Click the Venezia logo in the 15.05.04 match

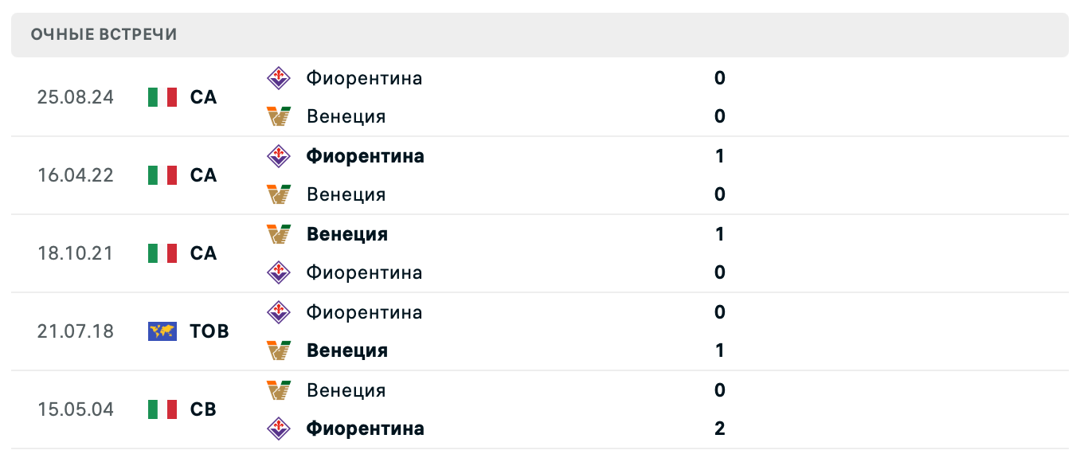(x=280, y=390)
